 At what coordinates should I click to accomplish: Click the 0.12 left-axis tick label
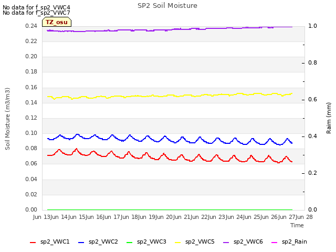tap(31, 118)
